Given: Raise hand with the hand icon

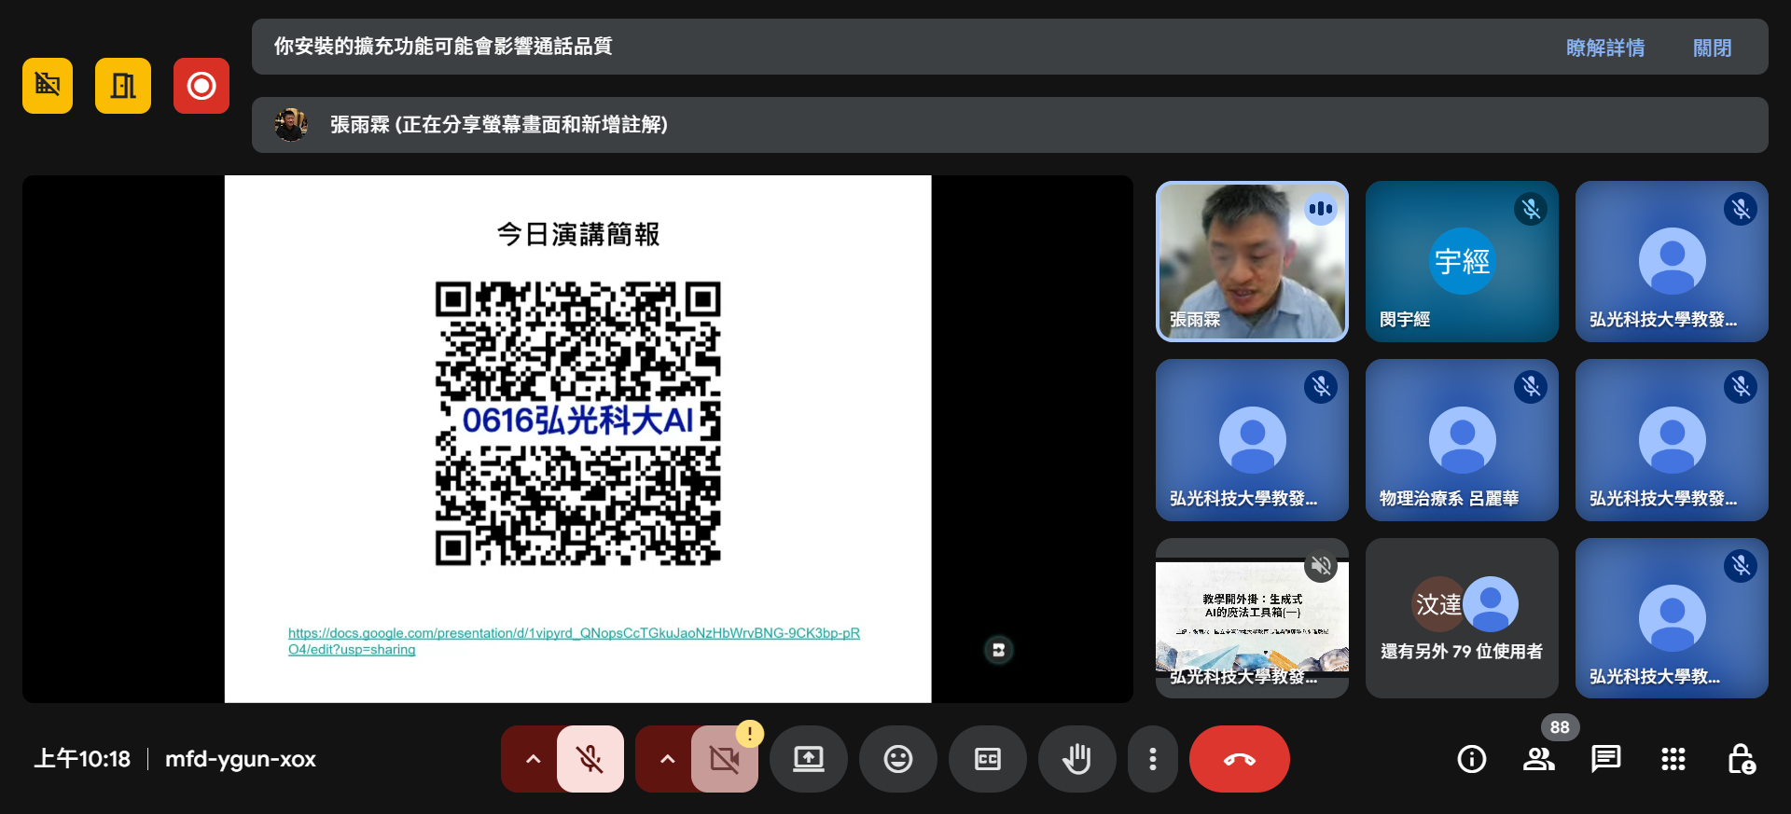Looking at the screenshot, I should [x=1077, y=759].
